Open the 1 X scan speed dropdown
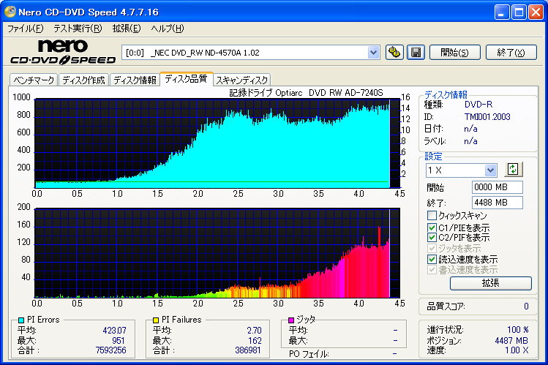This screenshot has width=548, height=365. click(491, 170)
